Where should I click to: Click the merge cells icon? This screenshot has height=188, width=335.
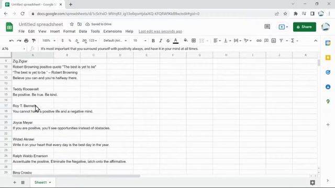(x=202, y=41)
